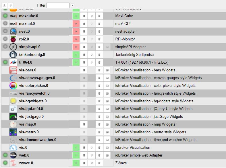Click the reload instances button at top
The width and height of the screenshot is (226, 168).
10,5
